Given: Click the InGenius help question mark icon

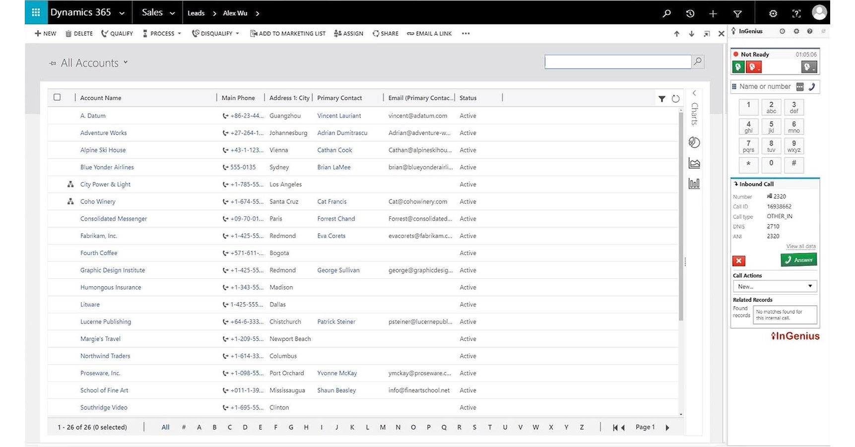Looking at the screenshot, I should click(810, 31).
